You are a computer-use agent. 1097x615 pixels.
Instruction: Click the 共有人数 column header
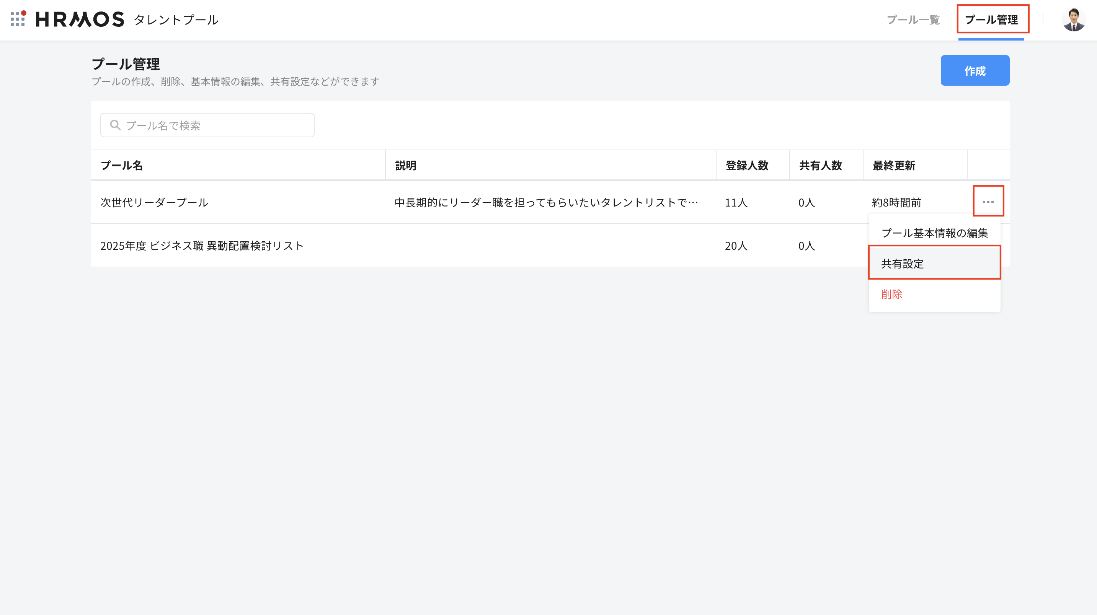pos(820,166)
